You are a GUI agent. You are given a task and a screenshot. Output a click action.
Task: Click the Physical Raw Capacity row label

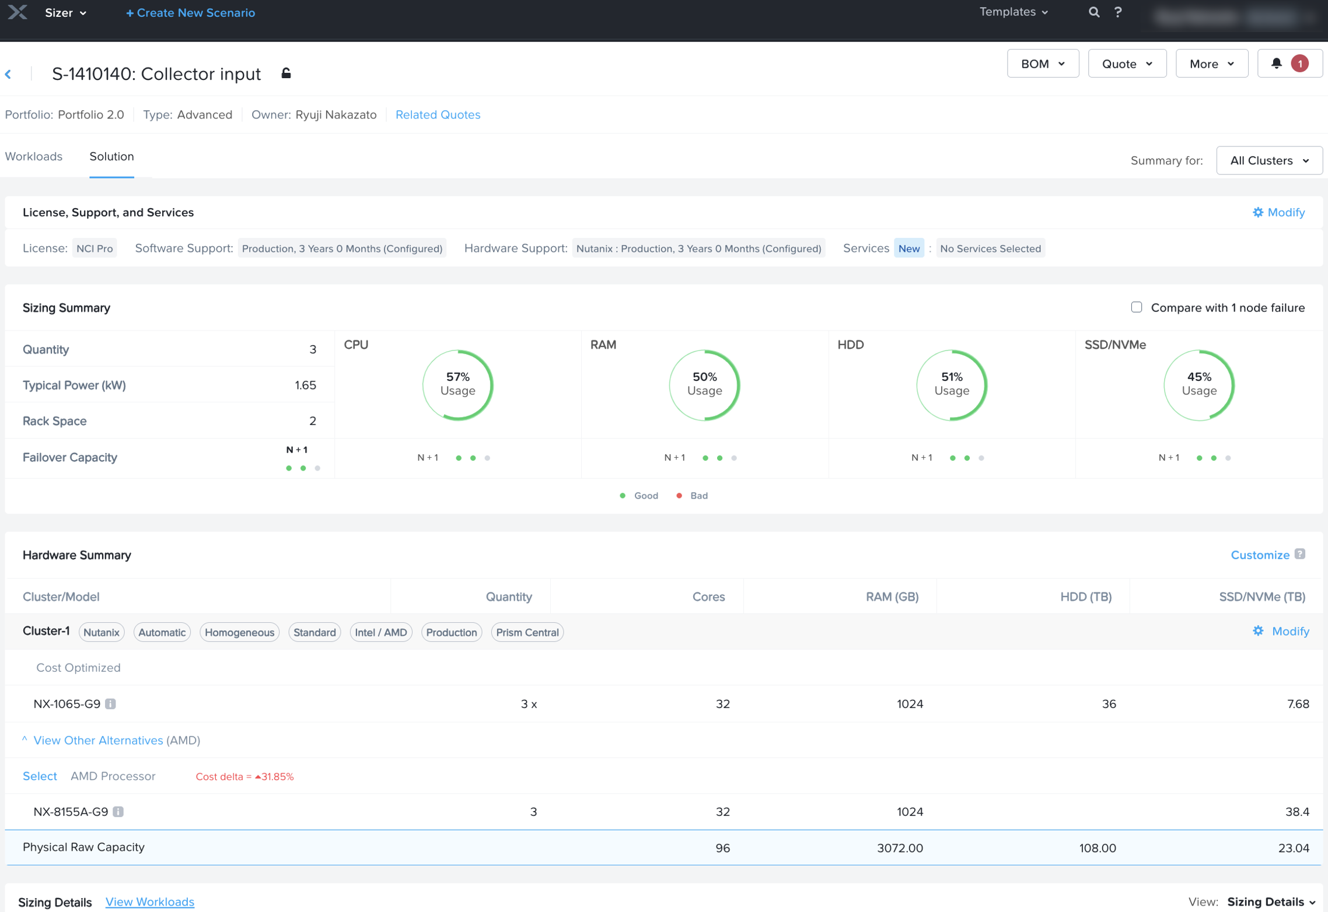tap(83, 847)
